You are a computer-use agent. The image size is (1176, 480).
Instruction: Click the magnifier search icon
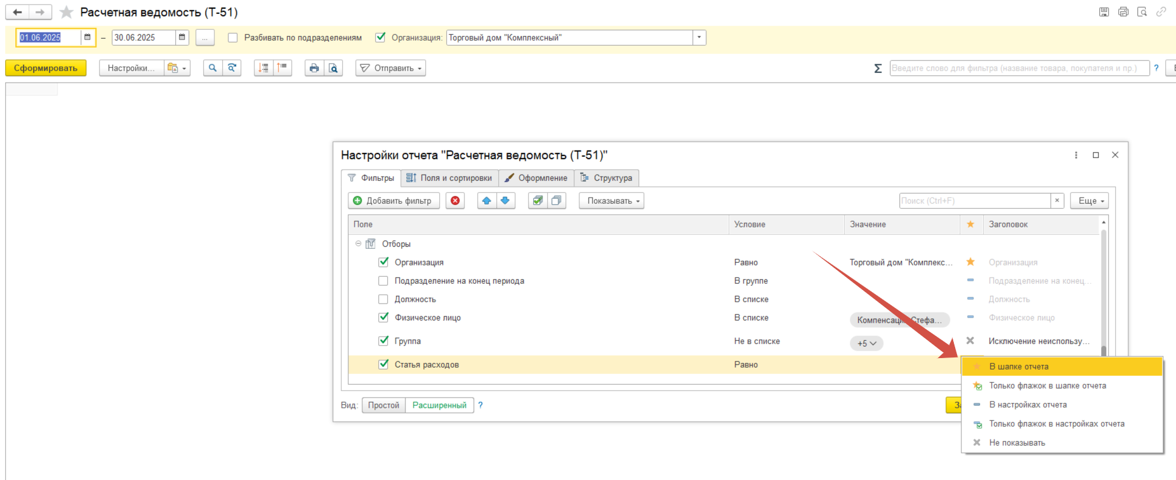[213, 68]
